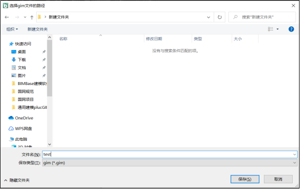Image resolution: width=300 pixels, height=189 pixels.
Task: Collapse folders with 隐藏文件夹
Action: (x=17, y=180)
